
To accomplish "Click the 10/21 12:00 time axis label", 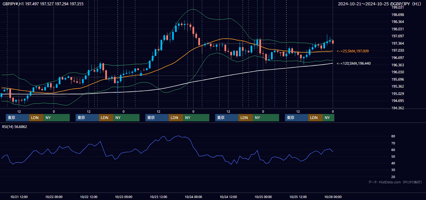I will tap(19, 197).
